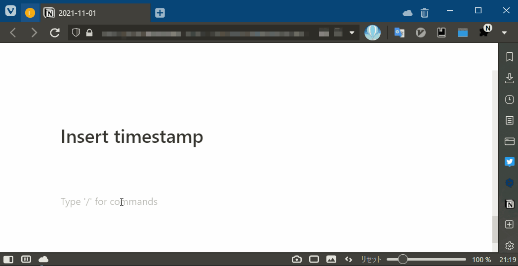Capture the page with camera icon
Screen dimensions: 518x266
[x=297, y=260]
